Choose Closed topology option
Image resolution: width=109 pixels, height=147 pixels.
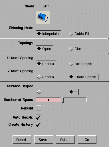77,49
